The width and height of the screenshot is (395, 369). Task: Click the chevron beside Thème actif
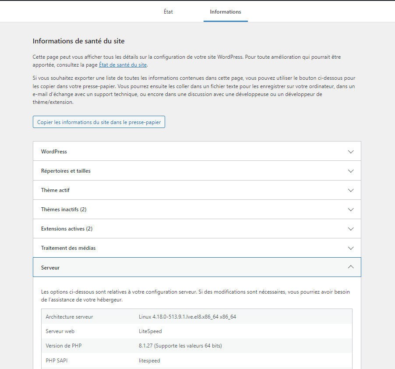pos(350,190)
